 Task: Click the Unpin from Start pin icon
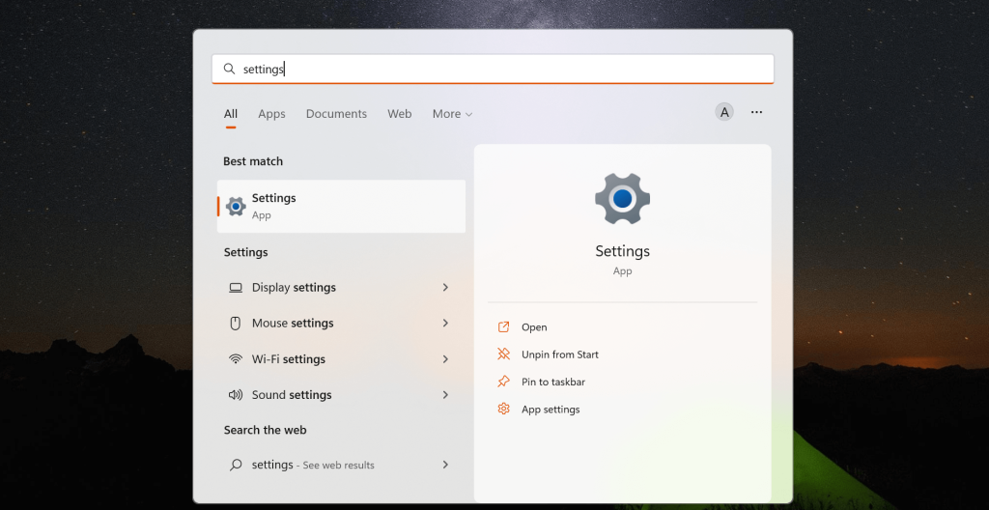(x=503, y=354)
